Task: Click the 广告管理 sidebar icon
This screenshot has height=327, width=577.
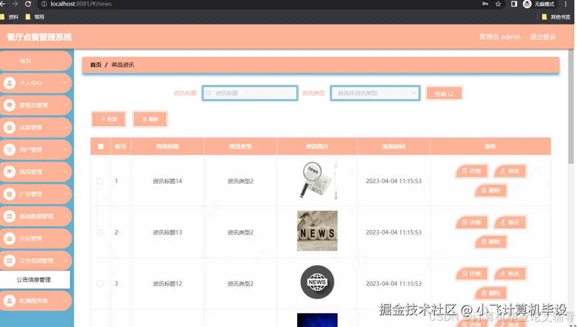Action: [9, 194]
